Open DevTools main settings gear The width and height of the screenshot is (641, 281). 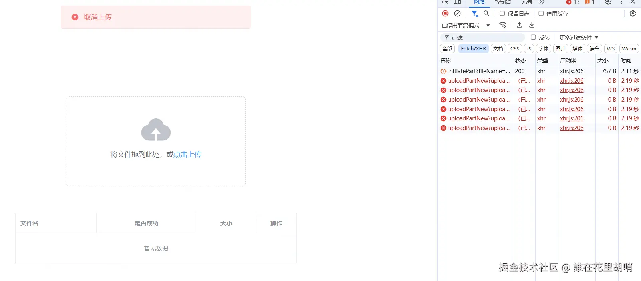click(608, 2)
